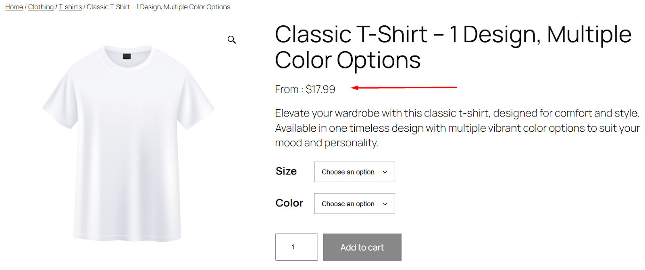Click the Size attribute label

point(286,171)
